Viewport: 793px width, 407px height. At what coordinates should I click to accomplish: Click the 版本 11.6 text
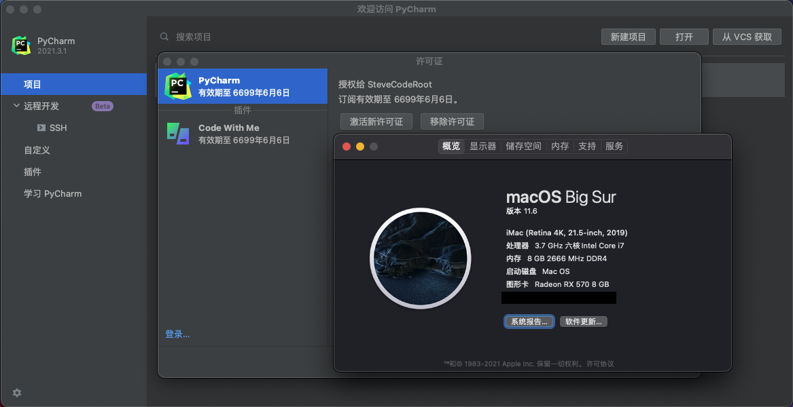(521, 211)
